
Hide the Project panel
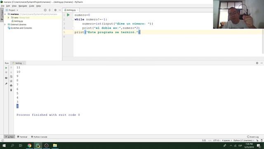(x=60, y=10)
